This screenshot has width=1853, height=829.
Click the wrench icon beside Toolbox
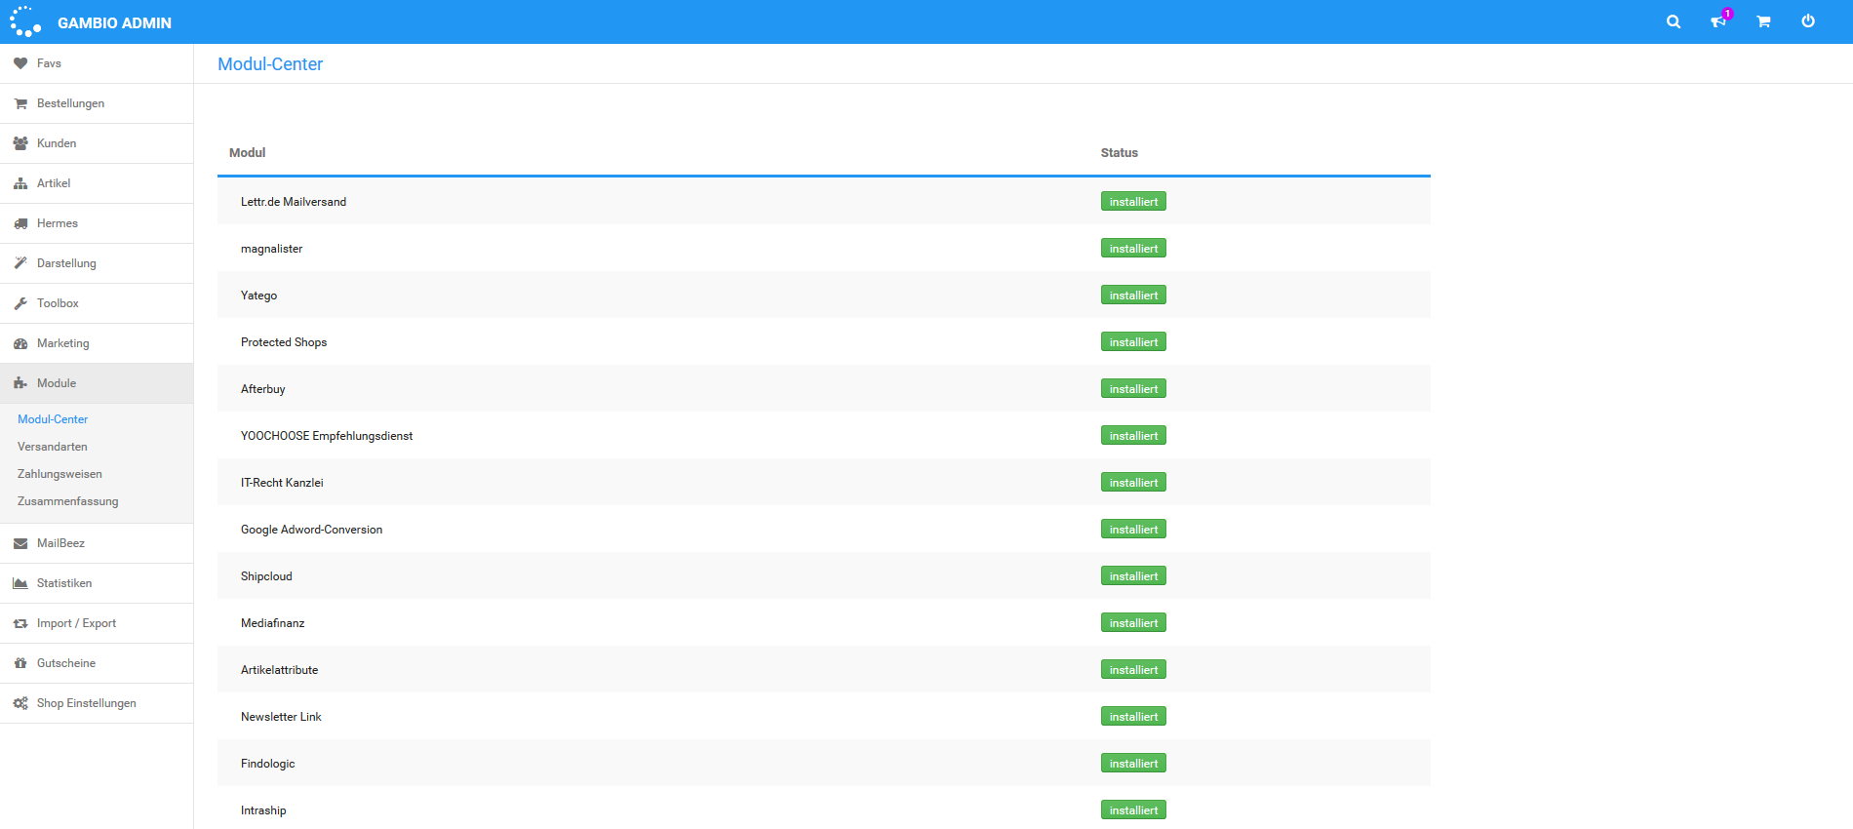click(20, 303)
